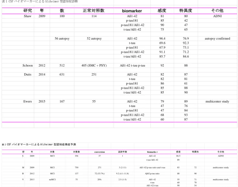Click the naMCI subject type cell

(52, 179)
